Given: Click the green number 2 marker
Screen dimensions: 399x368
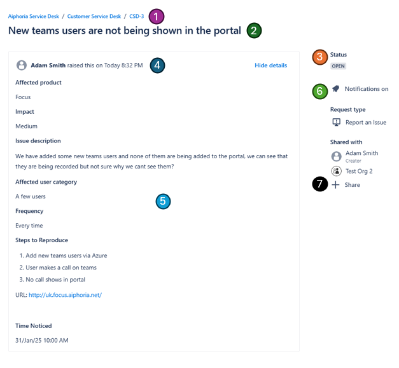Looking at the screenshot, I should [254, 31].
